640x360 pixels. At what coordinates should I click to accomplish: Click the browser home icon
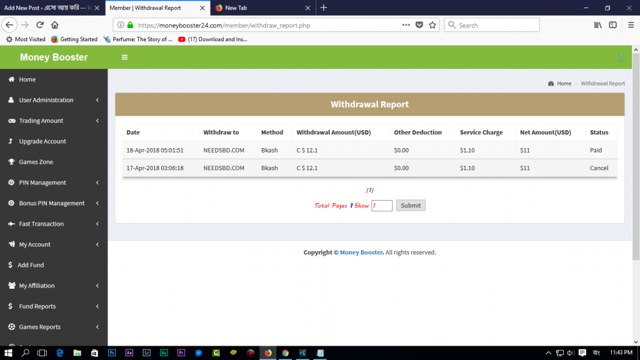click(55, 25)
